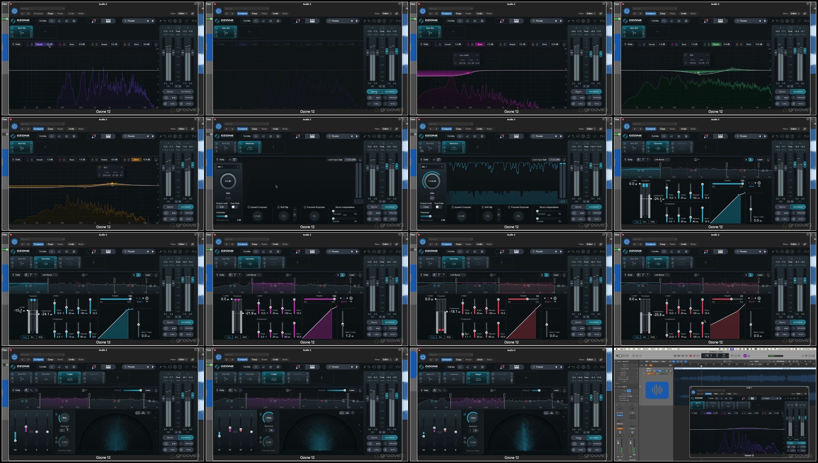Click Play in the Logic Pro transport
The width and height of the screenshot is (818, 463).
tap(686, 356)
